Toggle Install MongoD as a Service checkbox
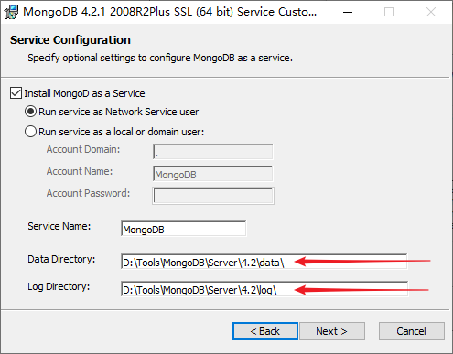The height and width of the screenshot is (354, 453). point(16,93)
